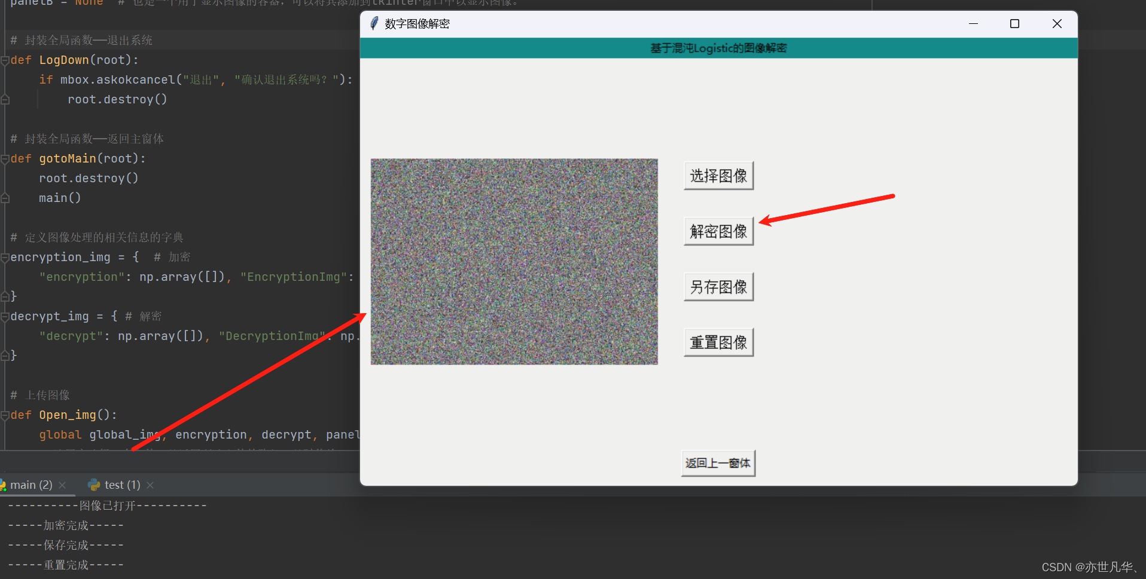Switch to the main (2) run tab
This screenshot has width=1146, height=579.
coord(31,485)
